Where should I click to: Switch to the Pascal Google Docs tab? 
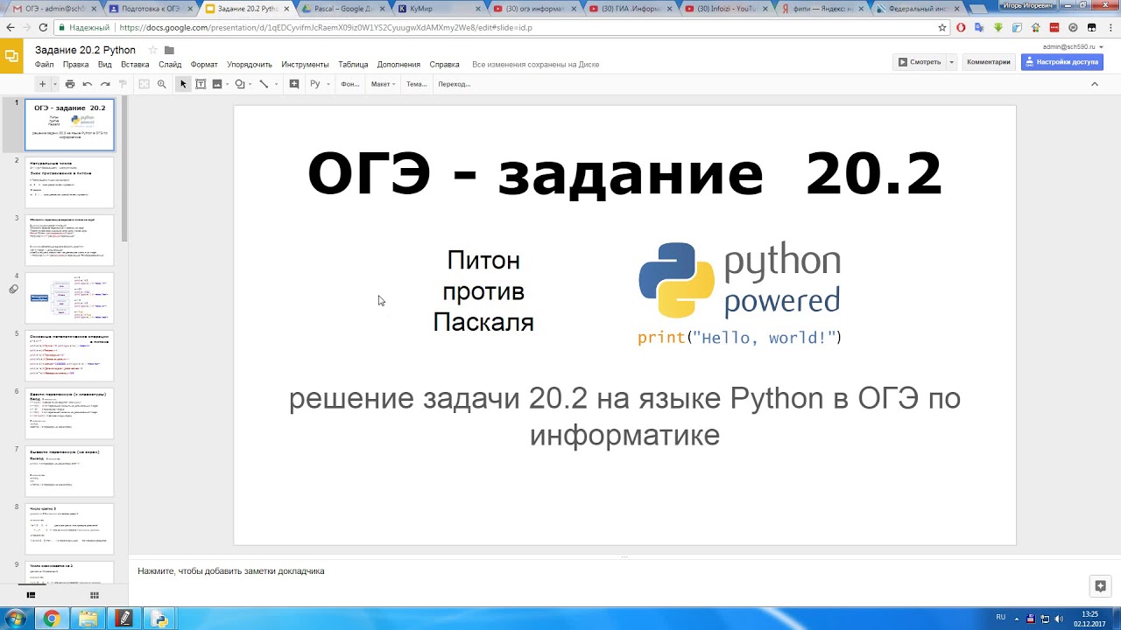point(341,9)
